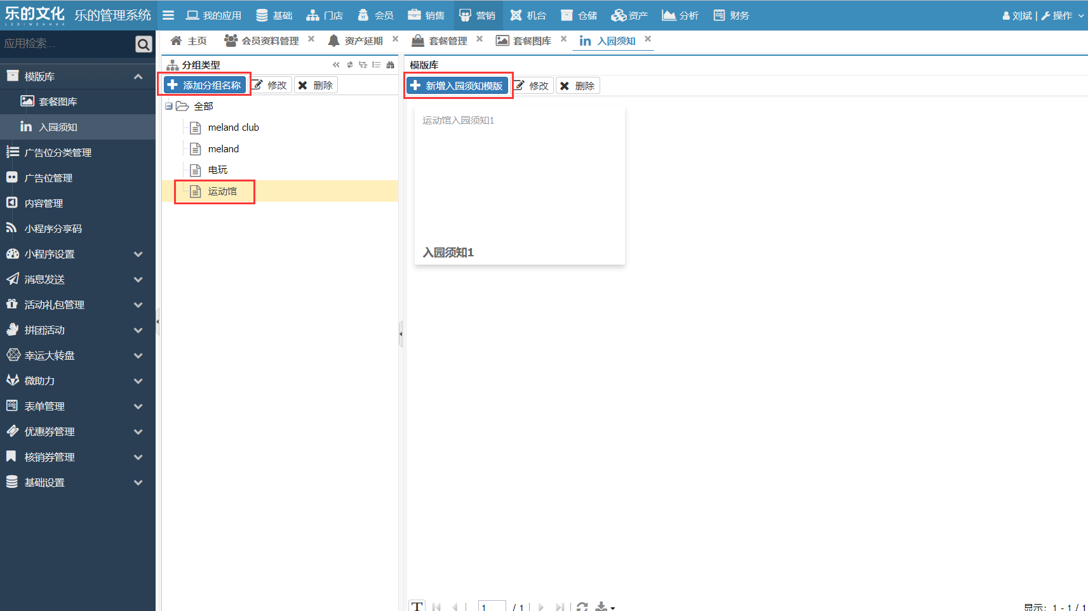Expand the 活动礼包管理 sidebar section
Image resolution: width=1088 pixels, height=611 pixels.
[77, 305]
